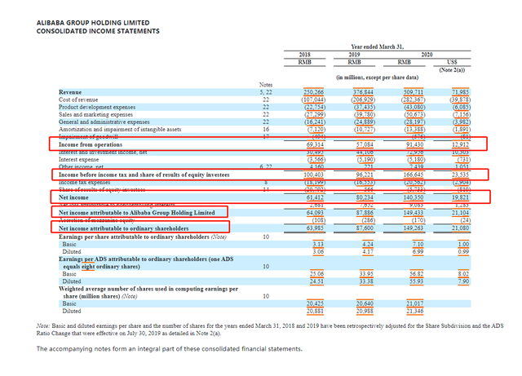Click the footnote beginning 'Note: Basic and diluted'
522x376 pixels.
[270, 329]
